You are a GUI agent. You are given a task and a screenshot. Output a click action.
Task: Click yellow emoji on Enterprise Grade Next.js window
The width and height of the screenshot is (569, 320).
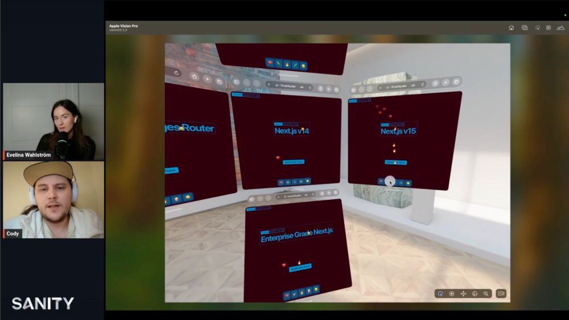pyautogui.click(x=316, y=289)
